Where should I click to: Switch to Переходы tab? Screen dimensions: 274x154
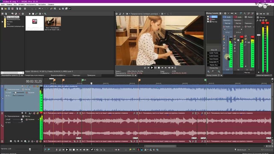[76, 75]
